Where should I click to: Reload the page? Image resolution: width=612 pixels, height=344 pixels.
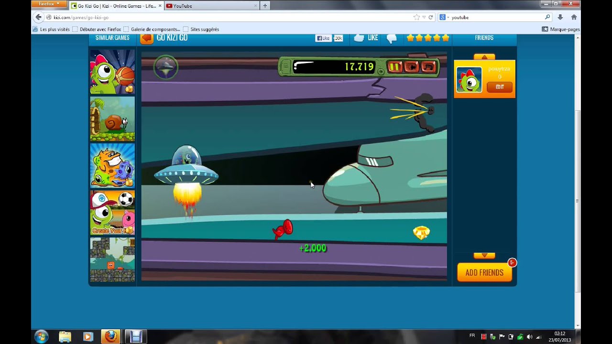[430, 17]
